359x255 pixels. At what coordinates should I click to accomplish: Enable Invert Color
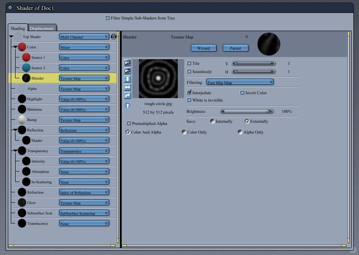tap(242, 92)
